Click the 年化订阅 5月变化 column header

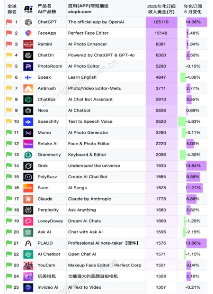coord(193,9)
